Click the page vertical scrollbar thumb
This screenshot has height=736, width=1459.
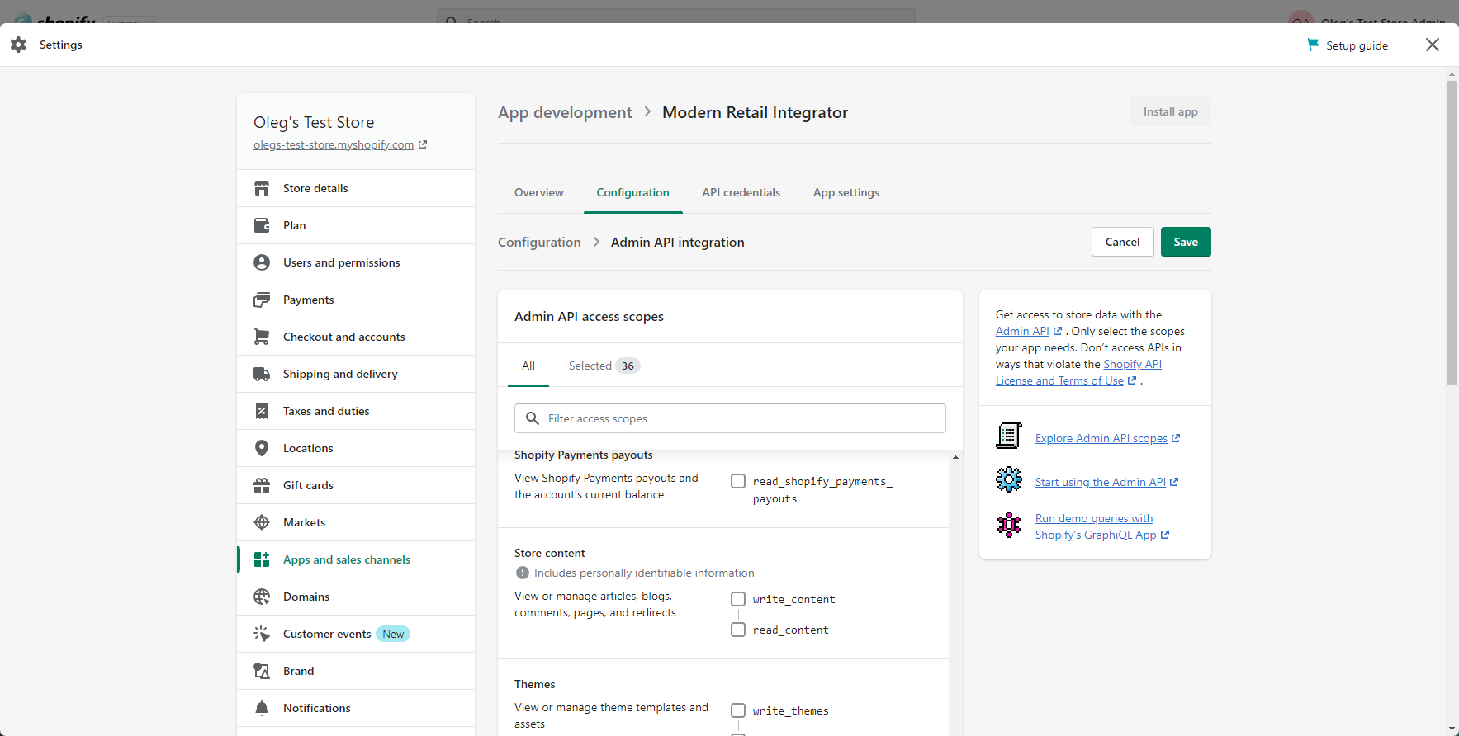click(1452, 231)
